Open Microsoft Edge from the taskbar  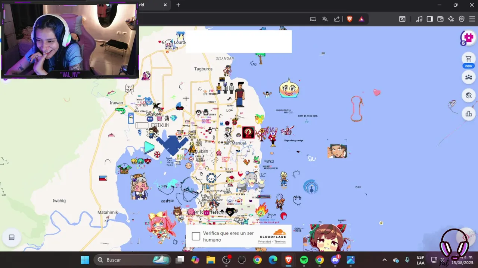pyautogui.click(x=273, y=260)
